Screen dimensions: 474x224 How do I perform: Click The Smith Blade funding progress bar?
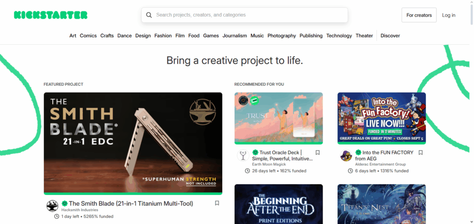[x=133, y=194]
